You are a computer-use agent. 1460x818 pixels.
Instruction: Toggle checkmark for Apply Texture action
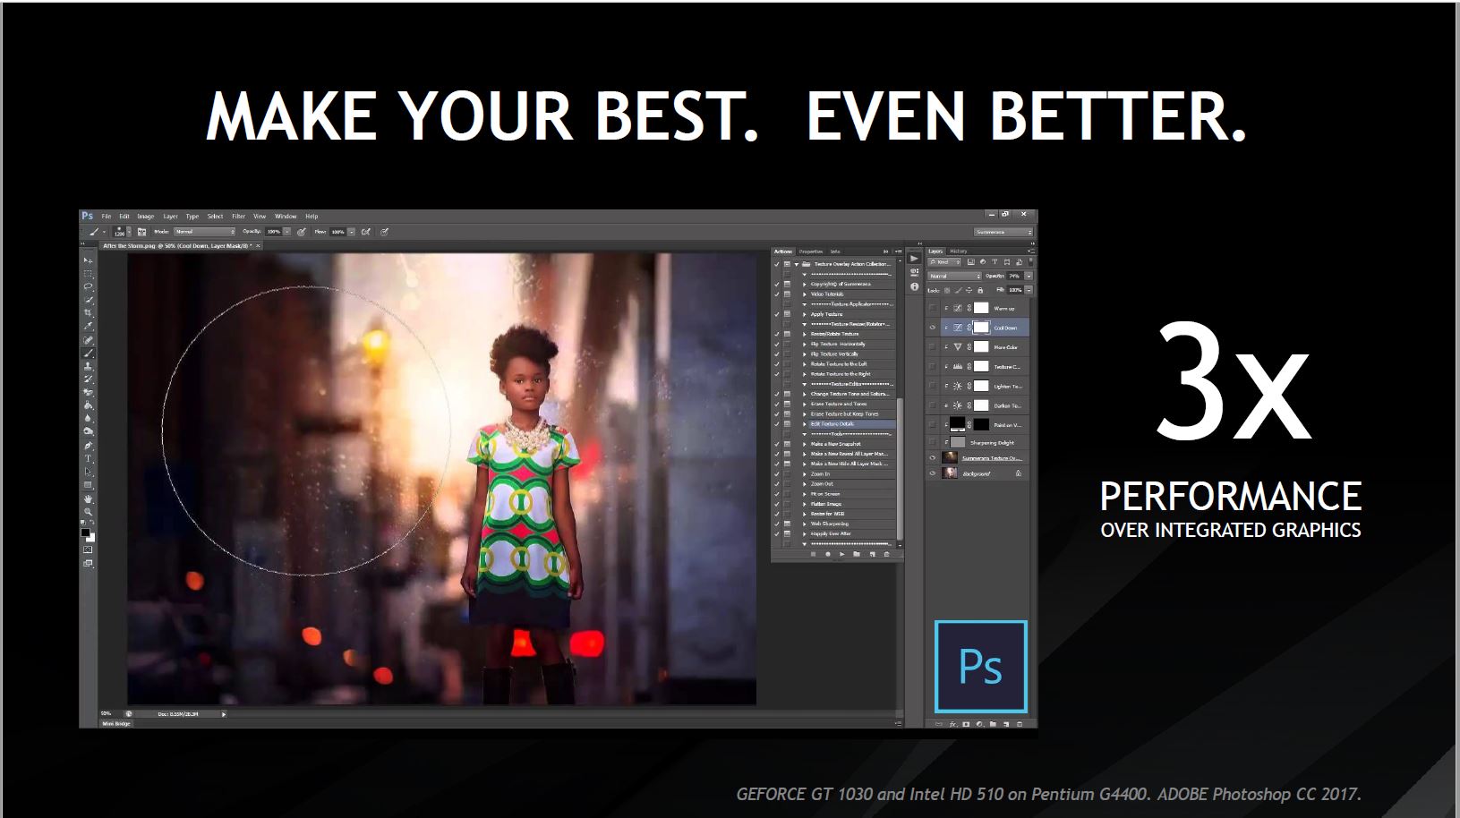(777, 314)
